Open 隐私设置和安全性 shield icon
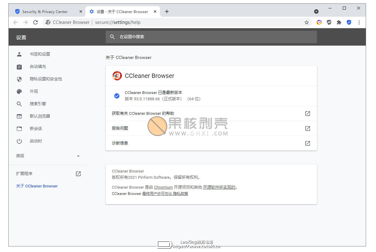This screenshot has height=252, width=376. tap(19, 79)
